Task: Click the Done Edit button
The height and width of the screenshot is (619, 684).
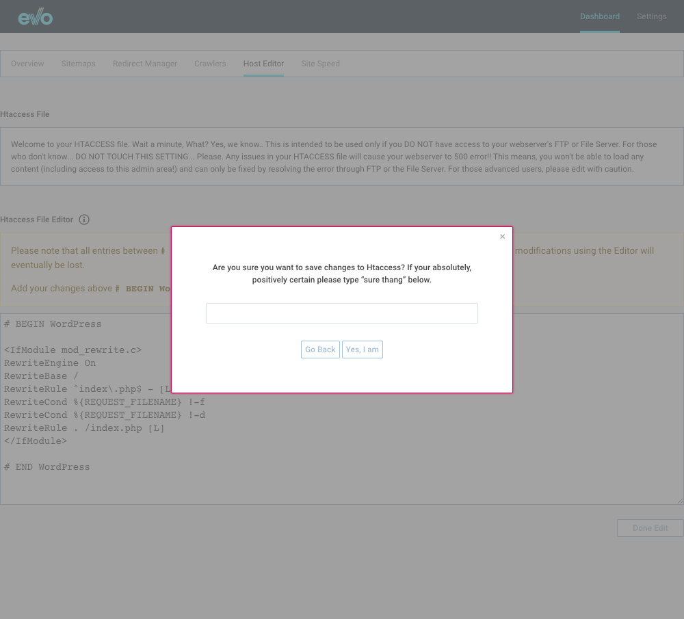Action: [x=650, y=528]
